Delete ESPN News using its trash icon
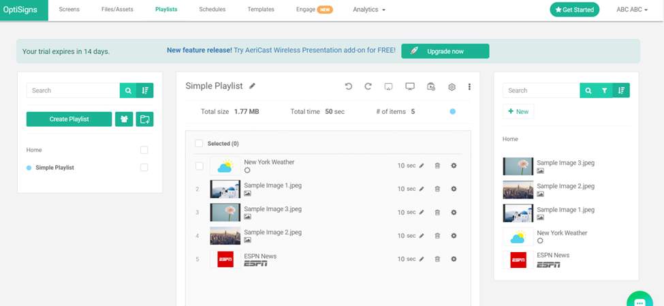 coord(437,259)
